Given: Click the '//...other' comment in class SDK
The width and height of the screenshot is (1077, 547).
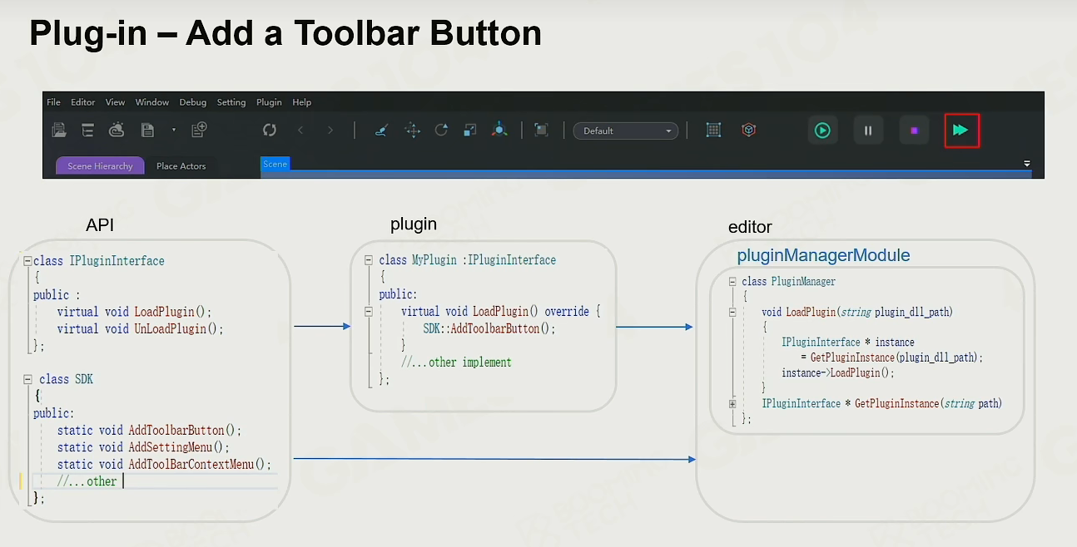Looking at the screenshot, I should [87, 481].
